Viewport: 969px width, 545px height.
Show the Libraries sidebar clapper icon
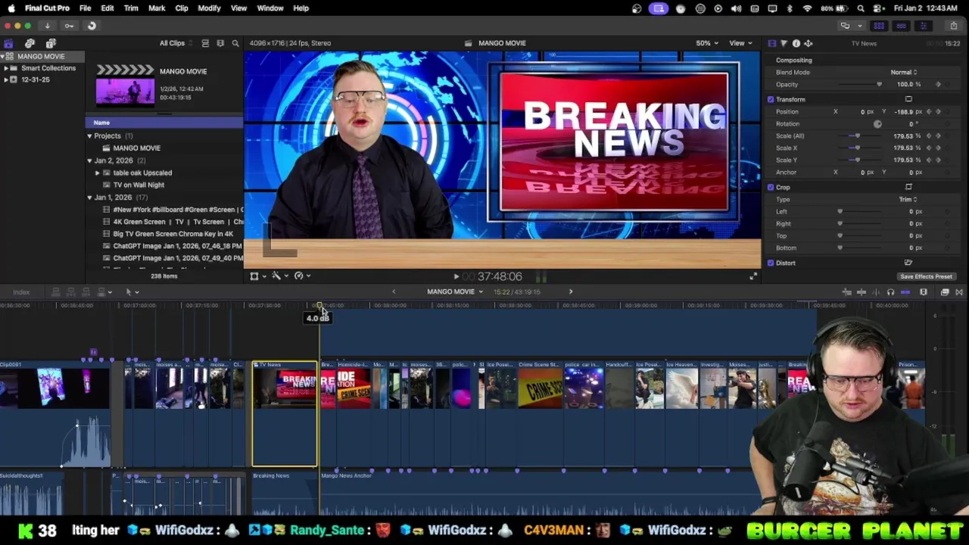[x=8, y=43]
